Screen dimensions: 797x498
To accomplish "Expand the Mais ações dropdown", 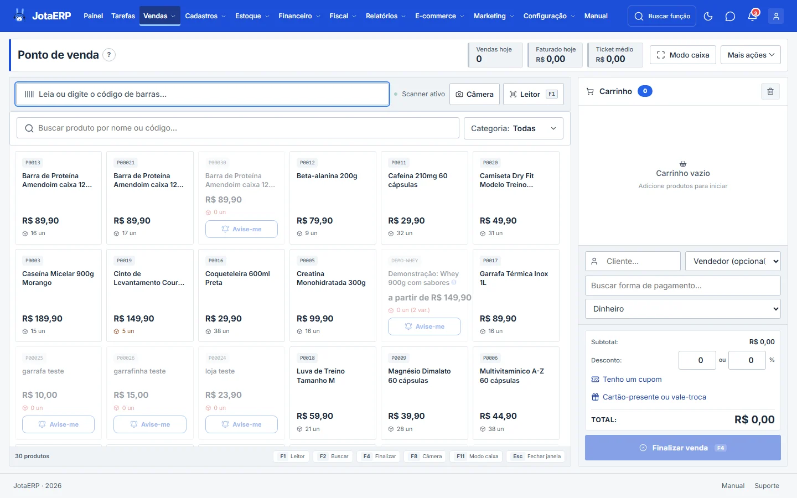I will pos(751,55).
